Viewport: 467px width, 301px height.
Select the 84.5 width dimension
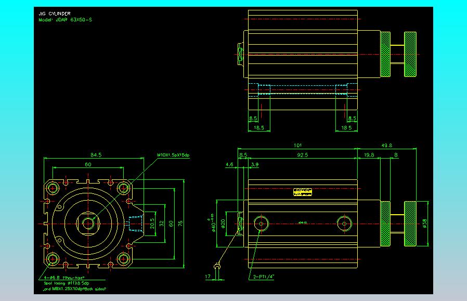pyautogui.click(x=96, y=155)
